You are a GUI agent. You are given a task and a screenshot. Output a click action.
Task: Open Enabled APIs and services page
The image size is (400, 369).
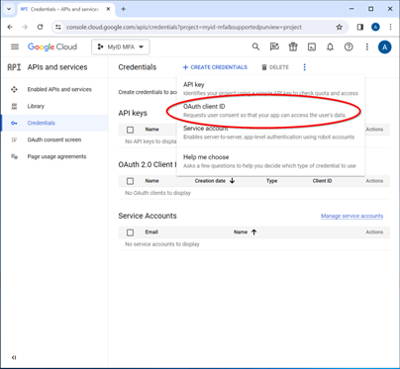(59, 89)
